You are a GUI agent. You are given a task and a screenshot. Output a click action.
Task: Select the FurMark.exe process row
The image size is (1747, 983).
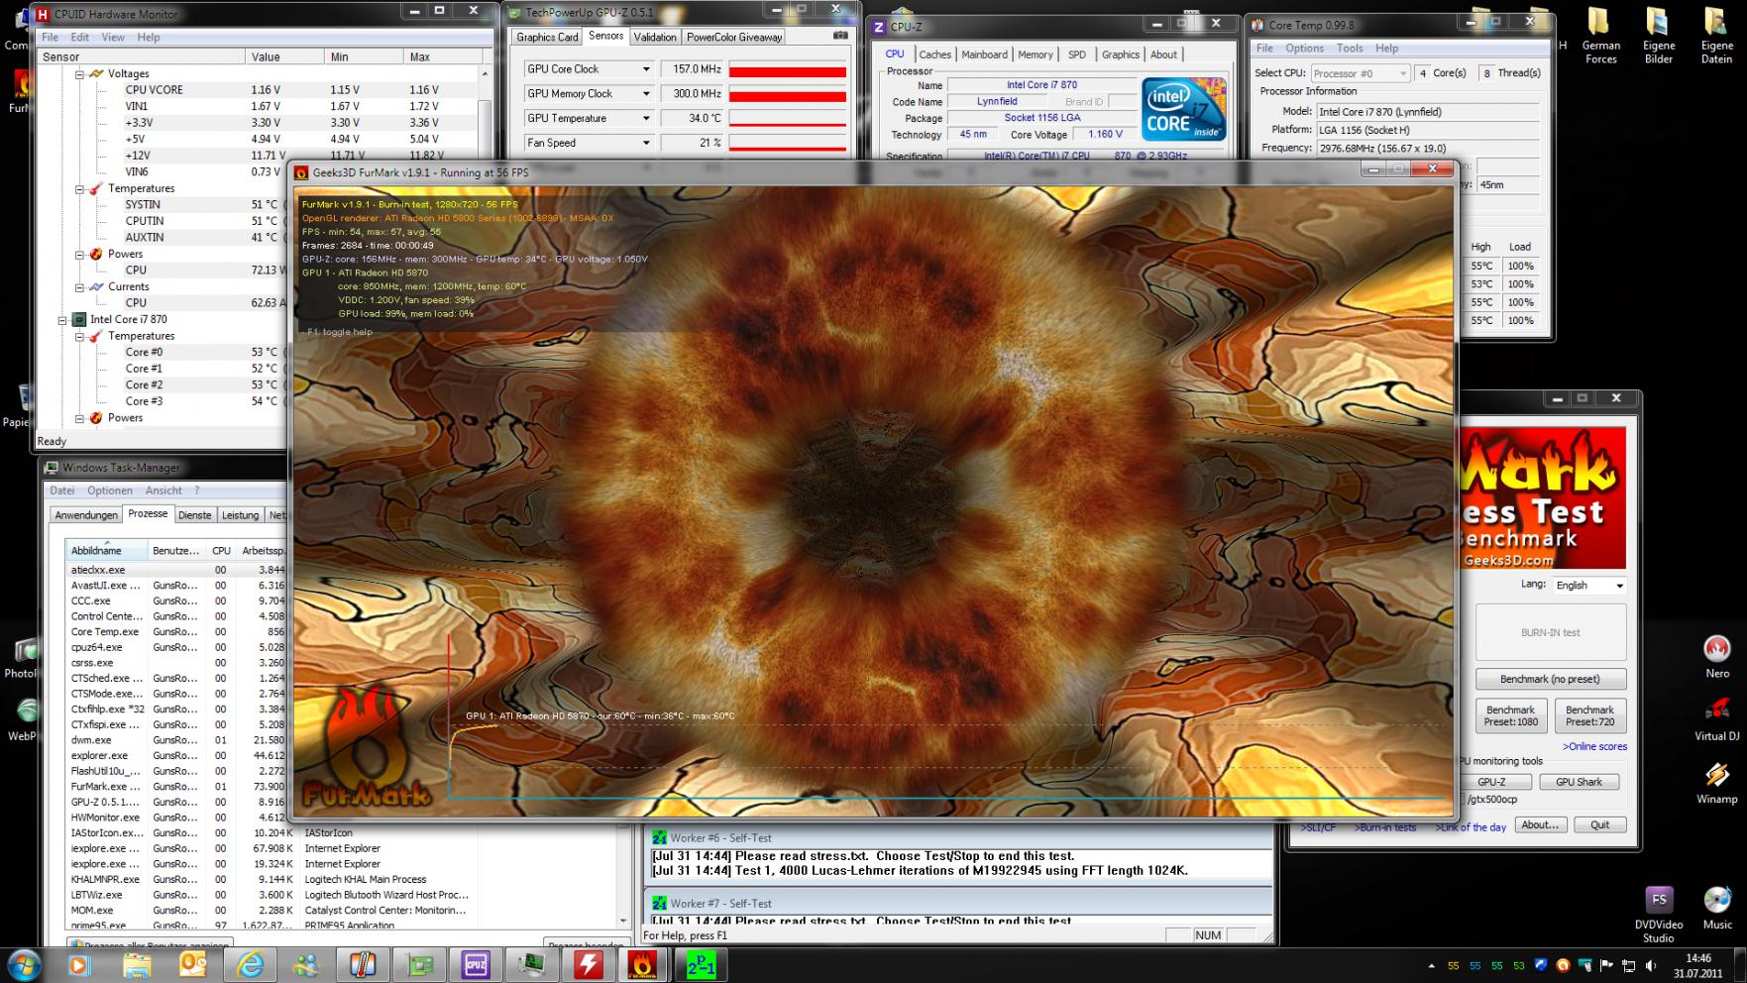[x=176, y=787]
